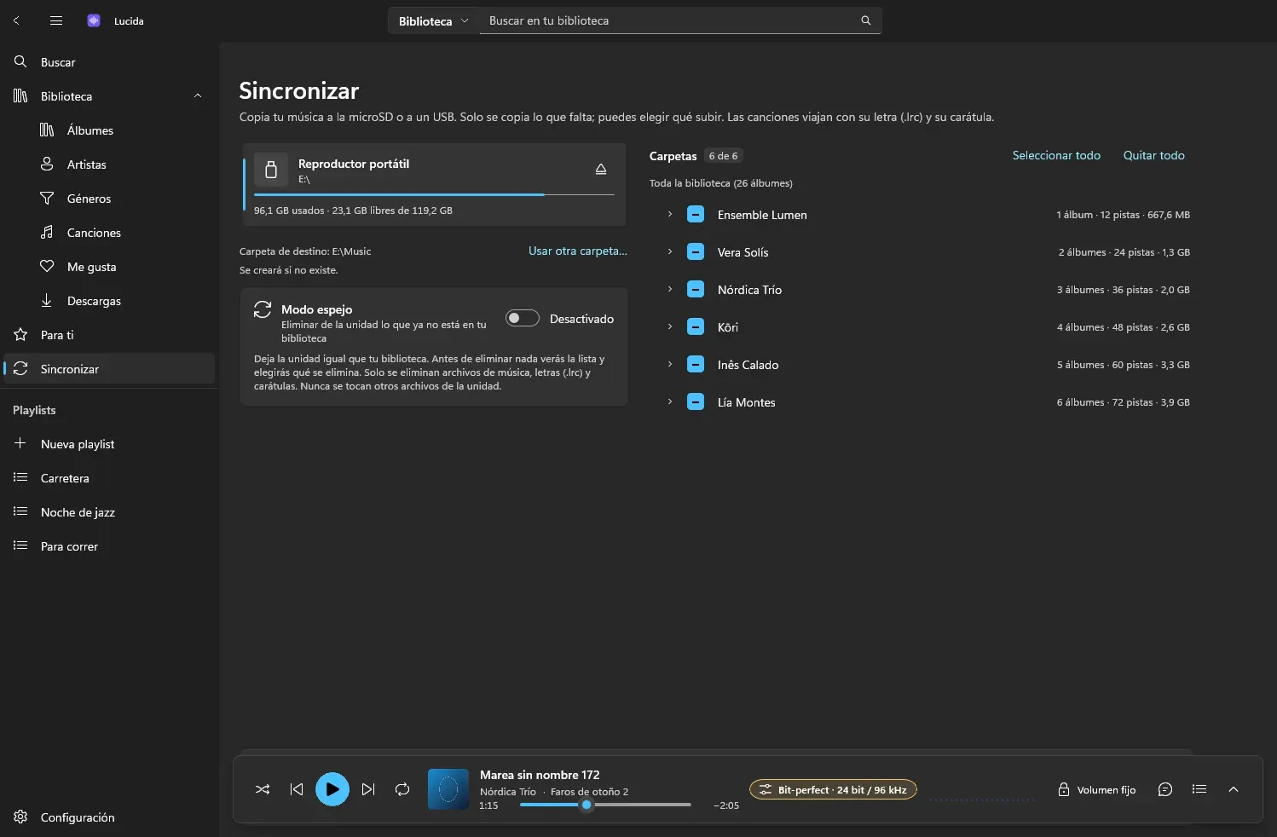This screenshot has height=837, width=1277.
Task: Open Artistas in sidebar
Action: (109, 165)
